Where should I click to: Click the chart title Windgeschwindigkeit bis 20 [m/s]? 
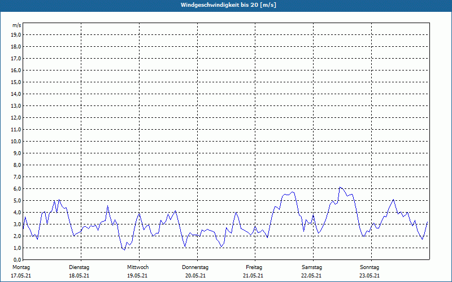(x=228, y=5)
